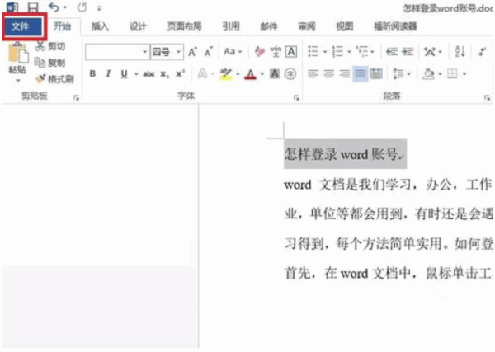
Task: Expand the font color dropdown arrow
Action: click(262, 74)
